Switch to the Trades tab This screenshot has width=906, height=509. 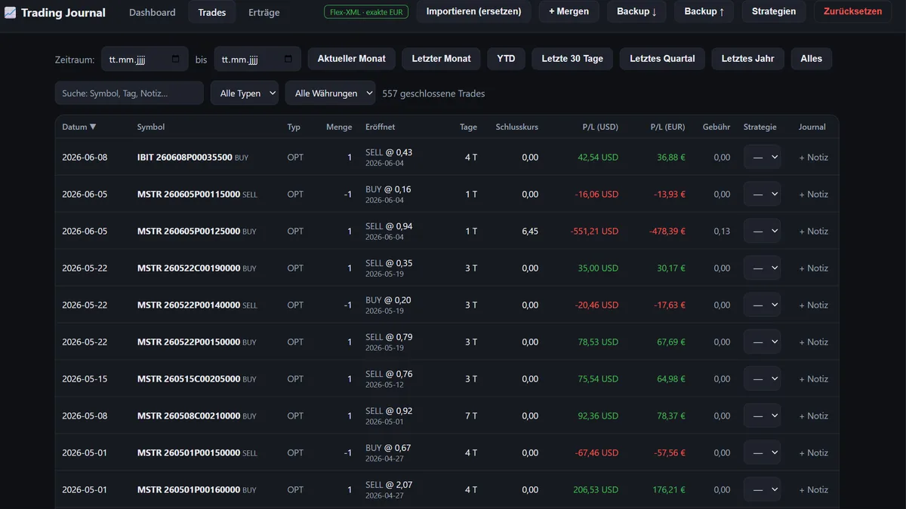(212, 12)
